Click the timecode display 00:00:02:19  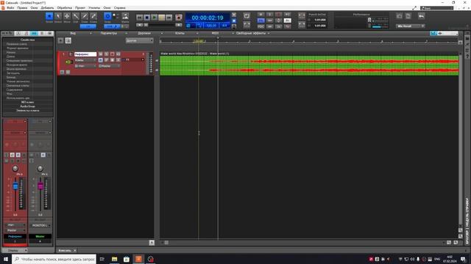(x=208, y=18)
